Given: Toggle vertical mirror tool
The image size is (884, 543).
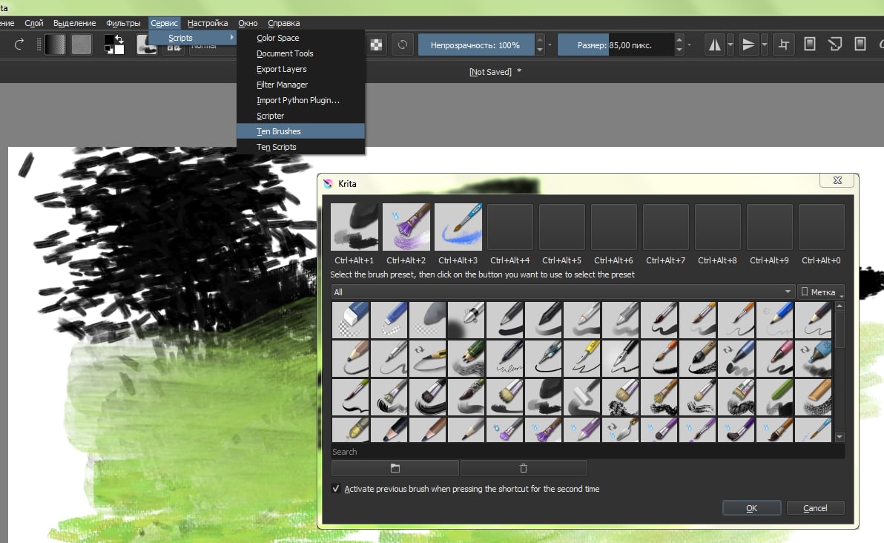Looking at the screenshot, I should pyautogui.click(x=748, y=45).
